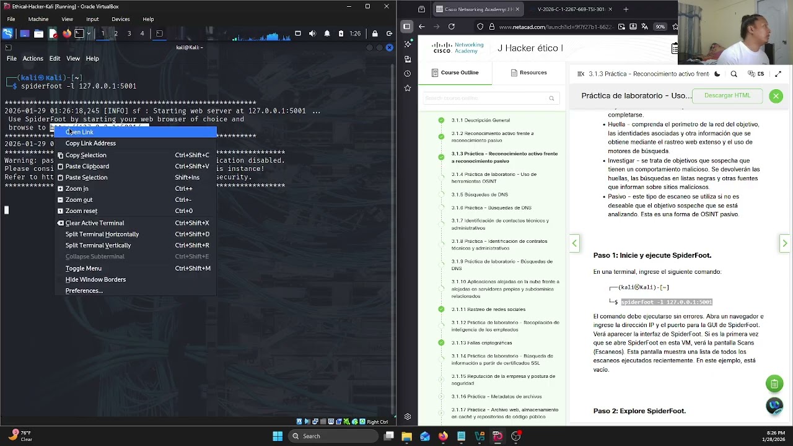Open File Explorer from Windows taskbar
This screenshot has height=446, width=793.
(x=406, y=436)
